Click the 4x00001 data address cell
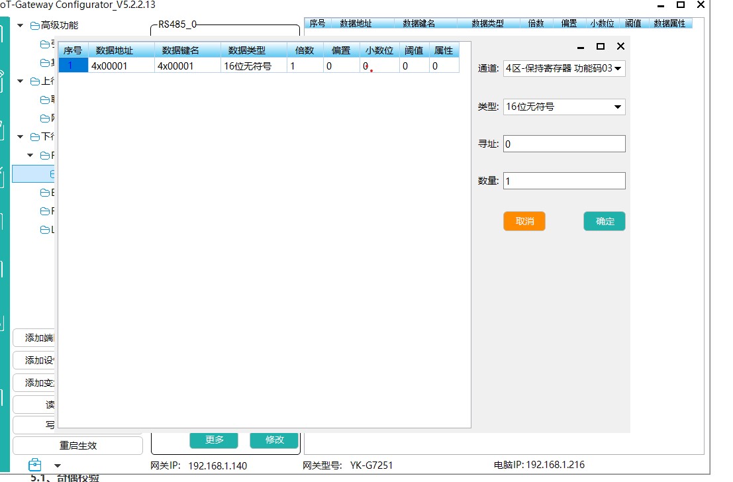This screenshot has height=482, width=733. [121, 66]
